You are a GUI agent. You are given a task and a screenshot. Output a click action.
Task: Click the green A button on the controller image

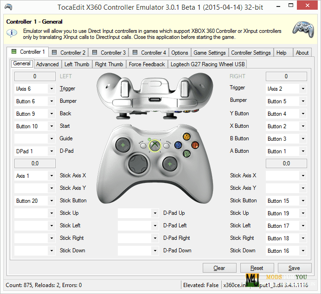186,153
